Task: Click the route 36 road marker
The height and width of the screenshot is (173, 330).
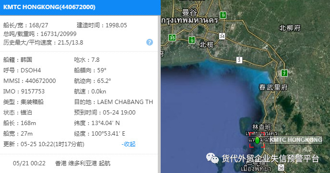Action: point(281,168)
